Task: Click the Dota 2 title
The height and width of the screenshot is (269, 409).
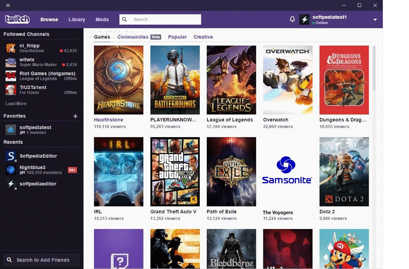Action: [x=327, y=212]
